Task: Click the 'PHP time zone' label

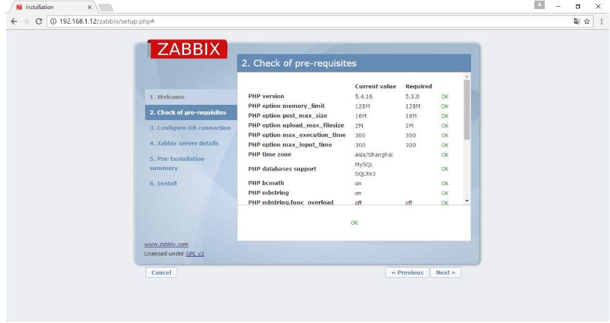Action: click(269, 155)
